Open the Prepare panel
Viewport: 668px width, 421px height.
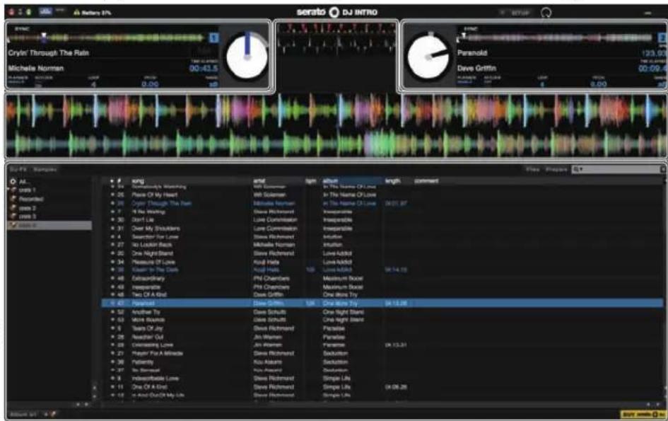pos(556,169)
